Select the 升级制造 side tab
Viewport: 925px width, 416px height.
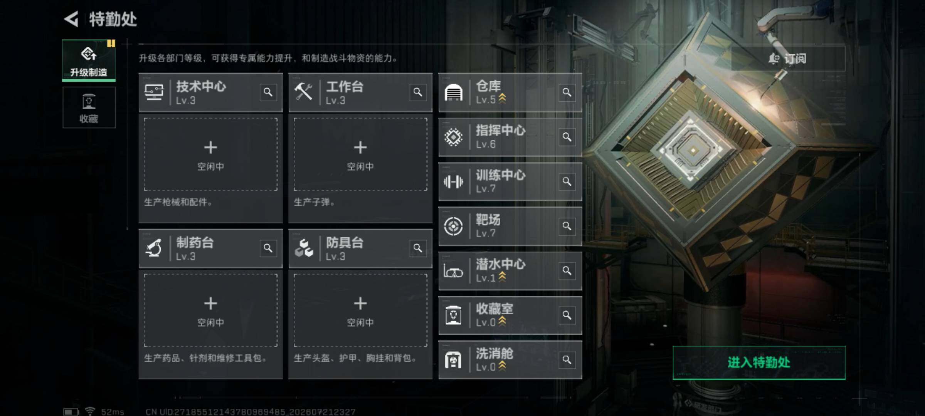coord(89,60)
